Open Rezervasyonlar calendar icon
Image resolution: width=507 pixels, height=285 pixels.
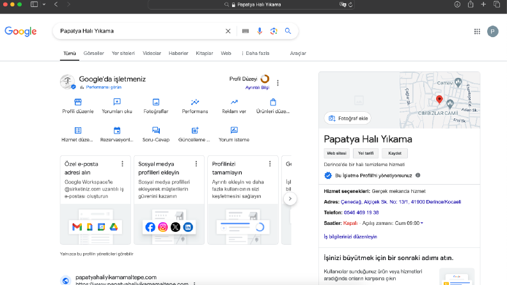tap(117, 130)
